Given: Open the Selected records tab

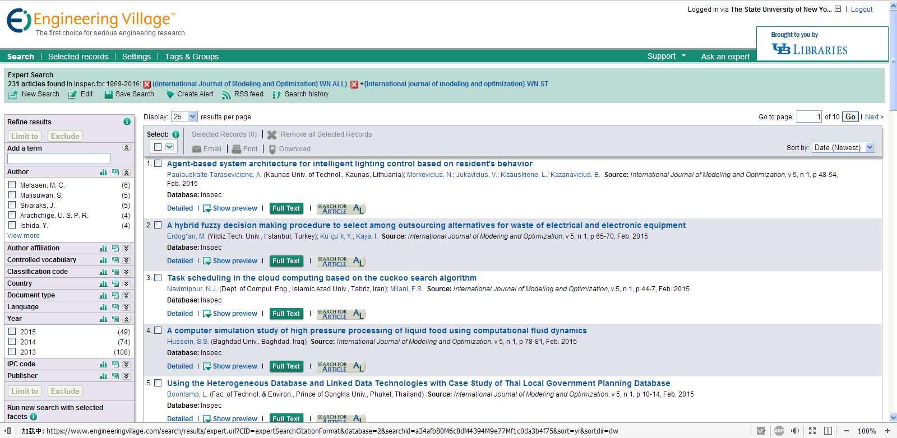Looking at the screenshot, I should click(x=78, y=57).
